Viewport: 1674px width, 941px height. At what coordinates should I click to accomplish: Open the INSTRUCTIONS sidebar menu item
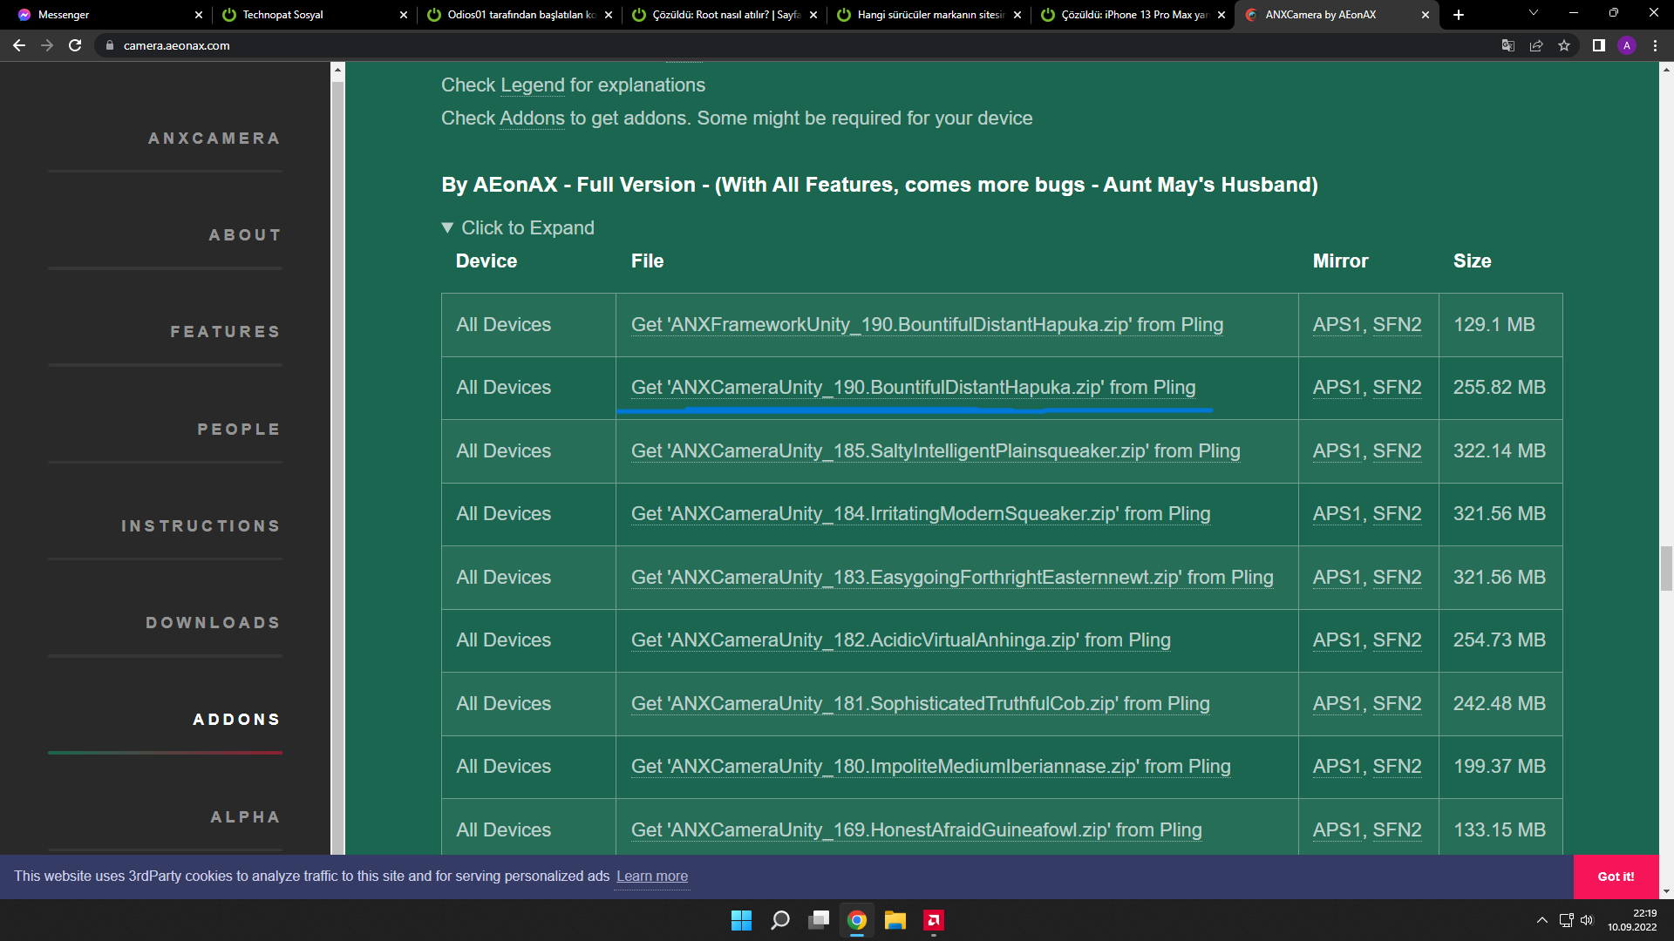click(201, 526)
